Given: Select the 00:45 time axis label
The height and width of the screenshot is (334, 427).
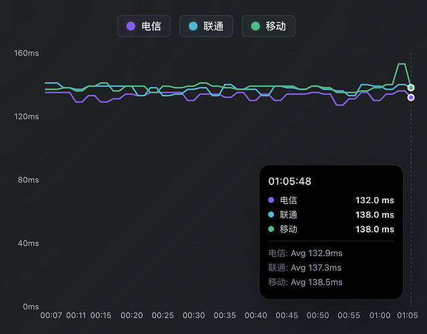Looking at the screenshot, I should [287, 315].
